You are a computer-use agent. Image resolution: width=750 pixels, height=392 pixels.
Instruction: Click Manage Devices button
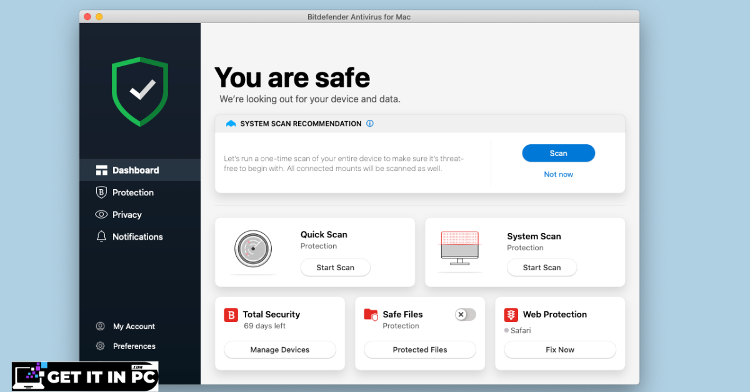(x=280, y=350)
